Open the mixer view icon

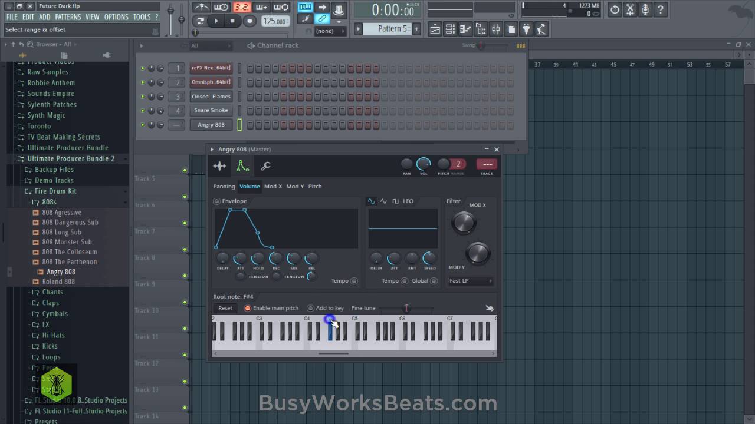click(496, 29)
